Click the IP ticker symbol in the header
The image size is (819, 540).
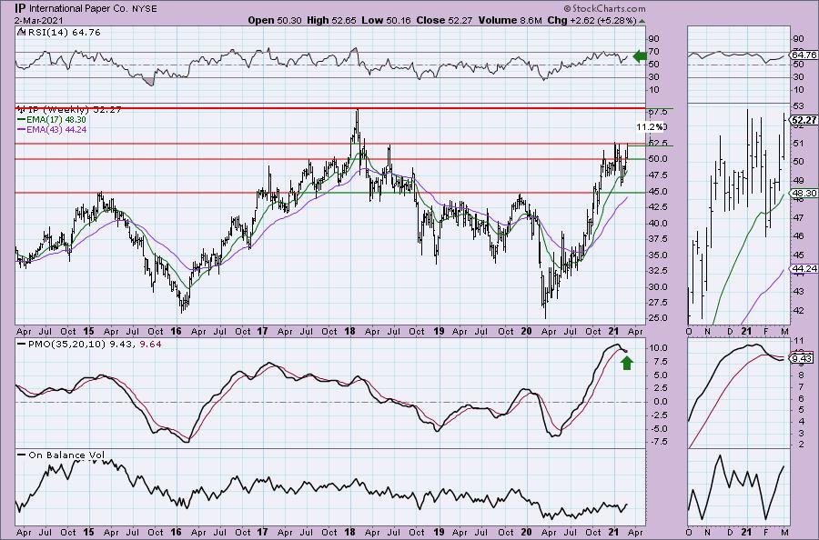pyautogui.click(x=20, y=8)
